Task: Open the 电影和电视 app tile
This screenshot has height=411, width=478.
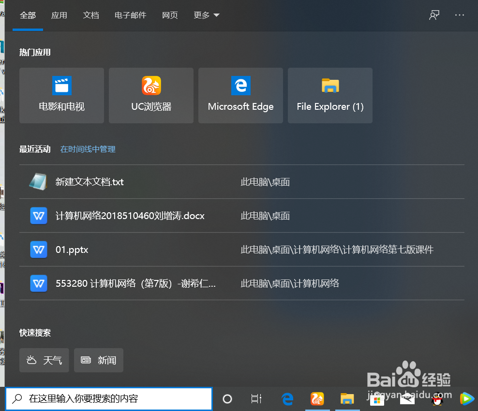Action: click(x=61, y=95)
